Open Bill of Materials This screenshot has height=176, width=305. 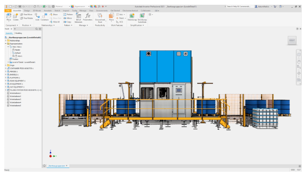click(78, 18)
